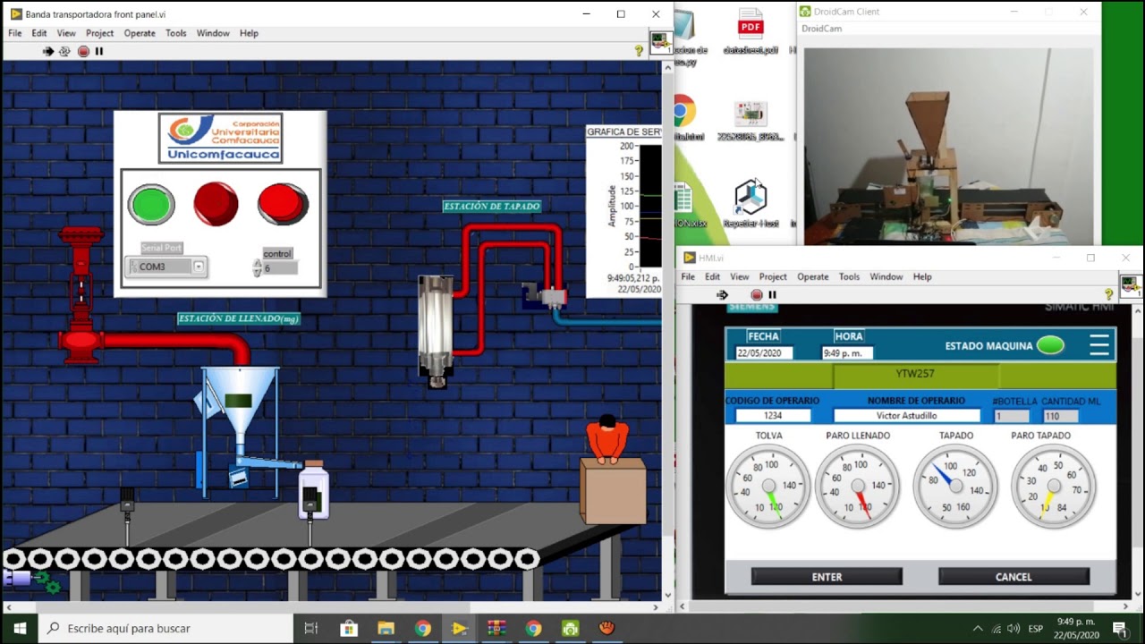Screen dimensions: 1145x644
Task: Toggle the dark red round button
Action: point(216,204)
